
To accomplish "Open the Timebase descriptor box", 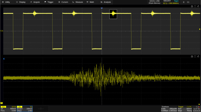I will (169, 109).
